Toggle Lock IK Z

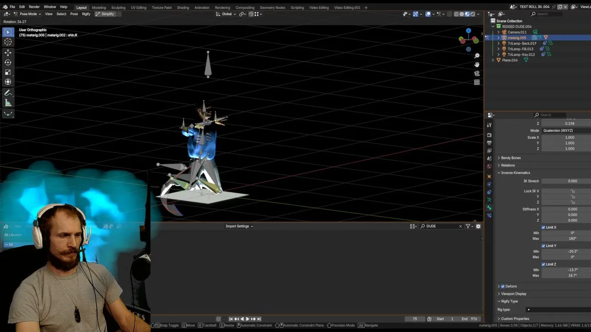click(573, 202)
